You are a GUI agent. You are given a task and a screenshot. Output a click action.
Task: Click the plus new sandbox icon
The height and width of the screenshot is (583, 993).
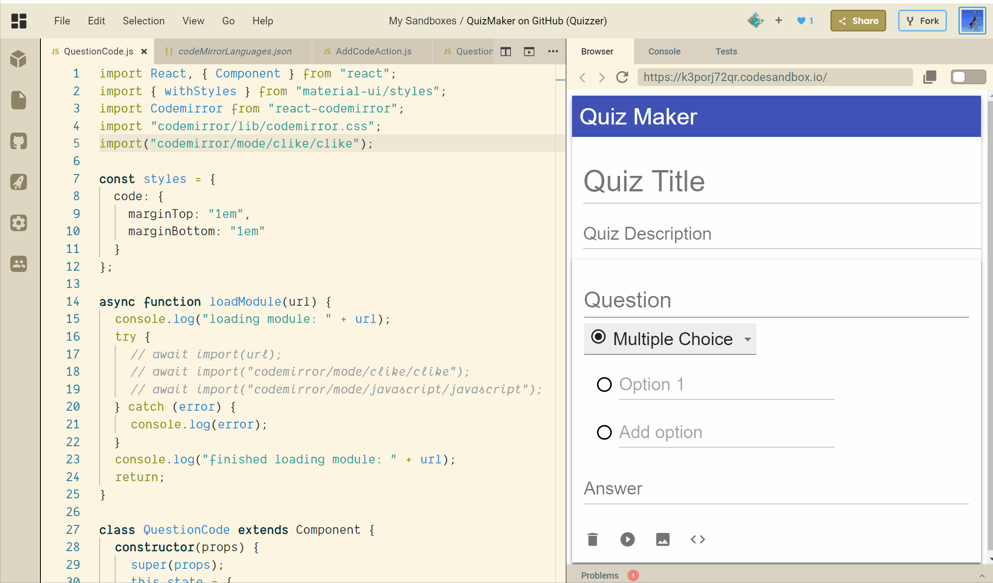[779, 20]
